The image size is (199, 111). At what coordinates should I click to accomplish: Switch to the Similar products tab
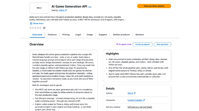(121, 35)
